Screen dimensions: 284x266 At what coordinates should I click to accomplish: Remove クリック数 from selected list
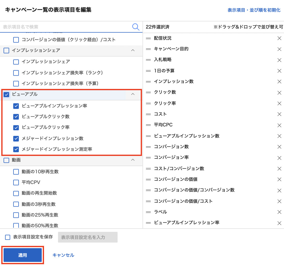[279, 92]
